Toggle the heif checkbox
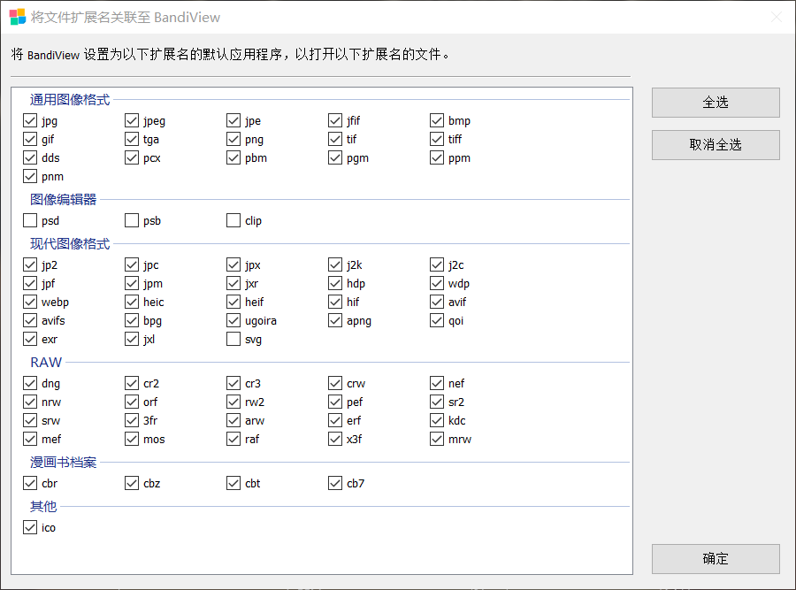Image resolution: width=796 pixels, height=590 pixels. coord(233,303)
